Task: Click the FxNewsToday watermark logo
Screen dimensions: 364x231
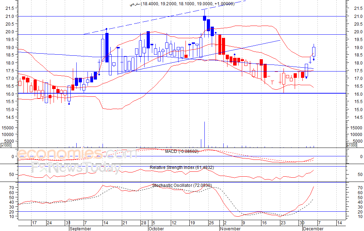Action: (76, 168)
